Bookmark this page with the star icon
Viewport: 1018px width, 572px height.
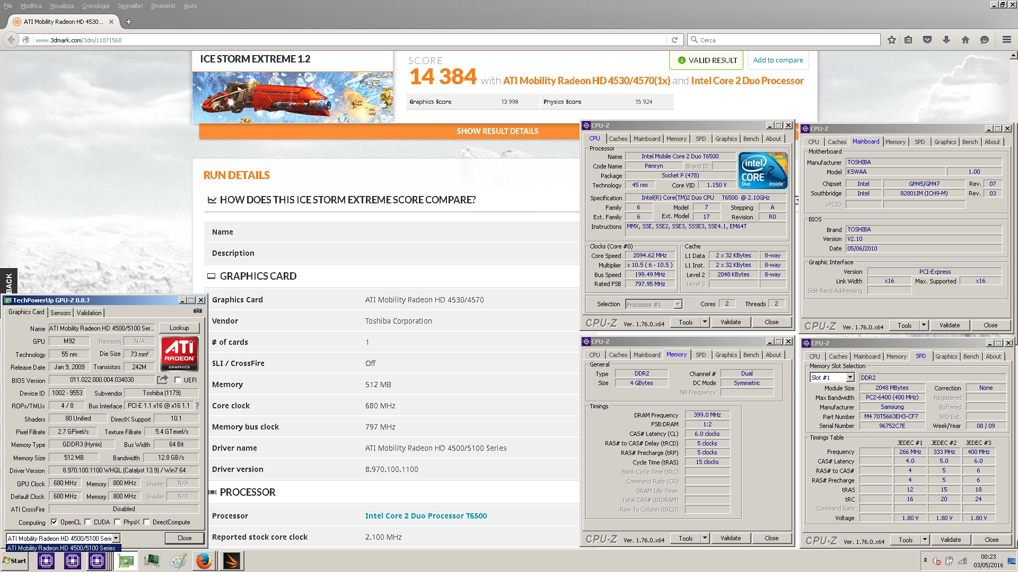(x=892, y=40)
